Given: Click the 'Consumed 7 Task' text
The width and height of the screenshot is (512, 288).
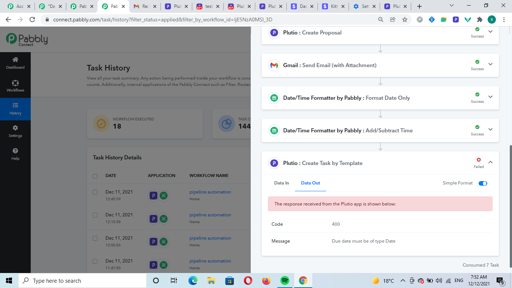Looking at the screenshot, I should 481,265.
